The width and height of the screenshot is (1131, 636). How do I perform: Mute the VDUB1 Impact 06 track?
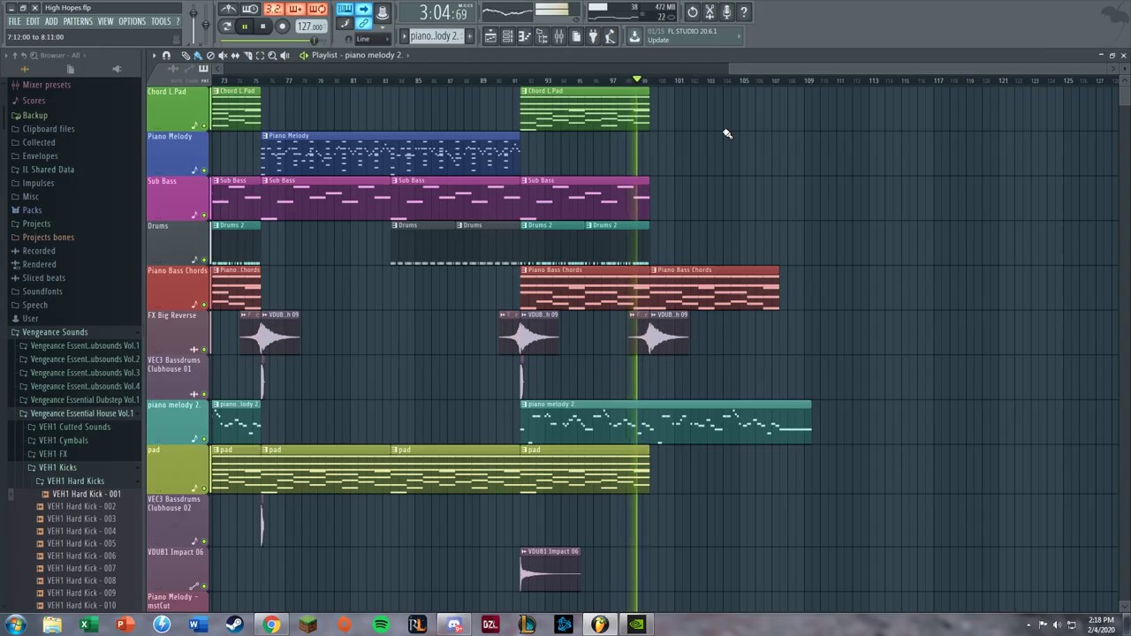tap(204, 586)
